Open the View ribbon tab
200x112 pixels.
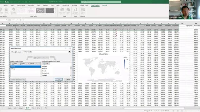pyautogui.click(x=52, y=5)
